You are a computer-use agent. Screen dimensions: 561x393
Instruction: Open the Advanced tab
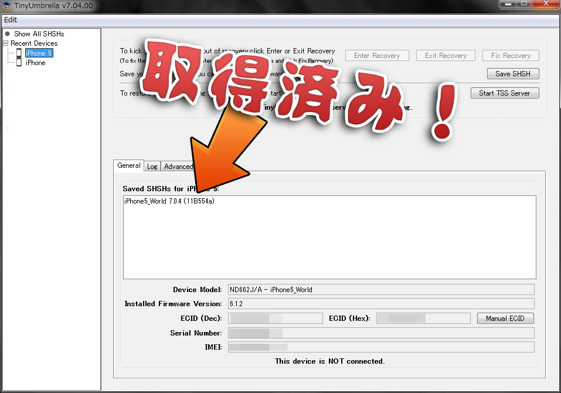click(x=178, y=167)
